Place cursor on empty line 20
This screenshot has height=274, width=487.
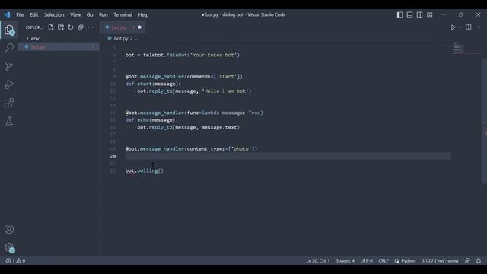click(x=288, y=156)
